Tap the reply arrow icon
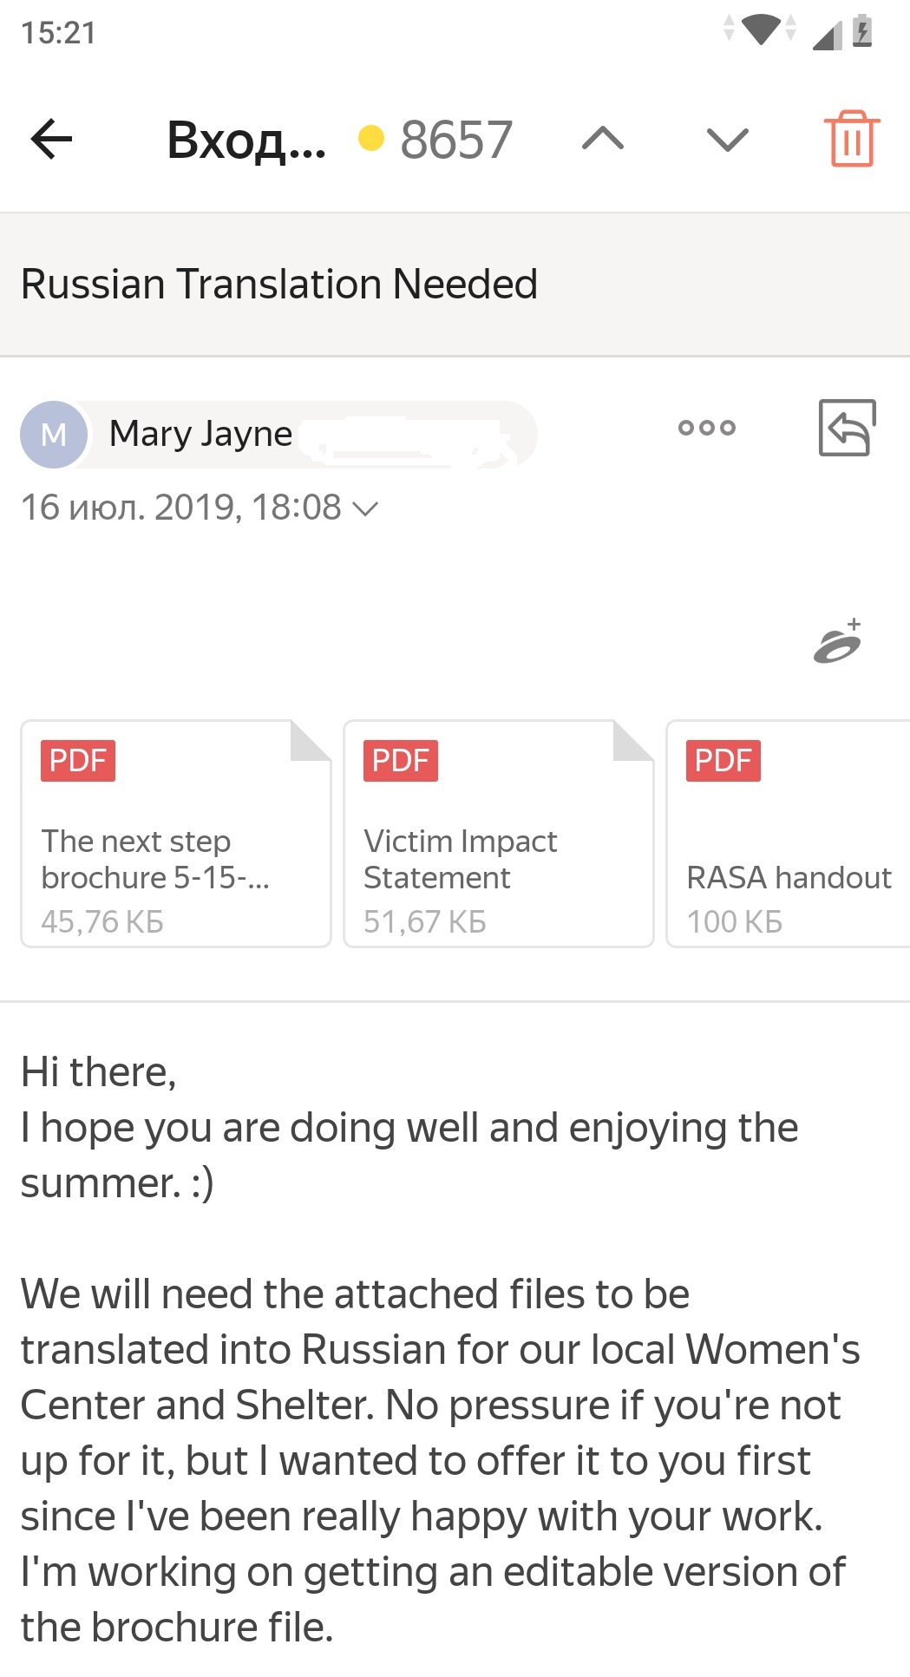The height and width of the screenshot is (1677, 910). click(x=847, y=427)
